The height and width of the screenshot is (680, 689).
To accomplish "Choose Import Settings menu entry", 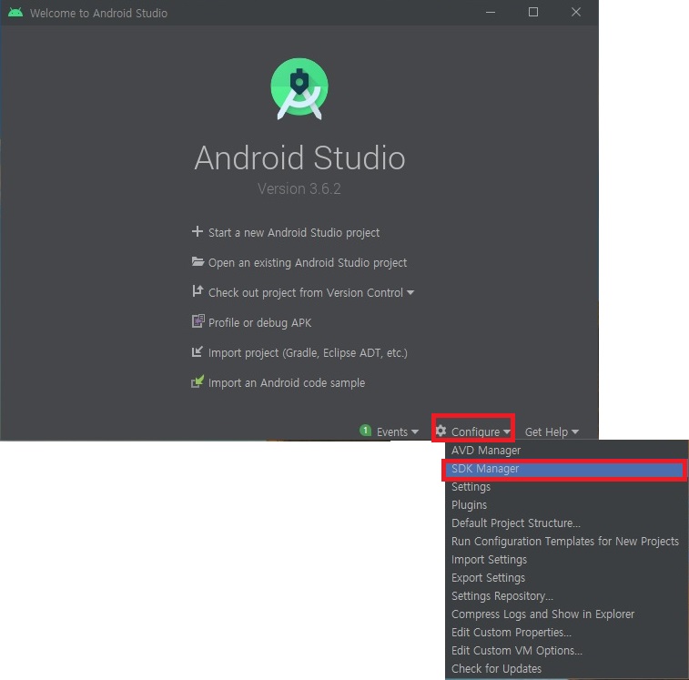I will click(566, 560).
